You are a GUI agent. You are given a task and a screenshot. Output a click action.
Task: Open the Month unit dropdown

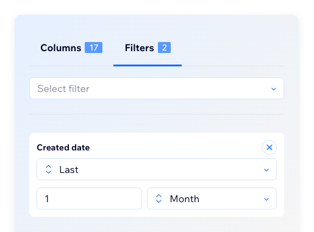point(212,199)
